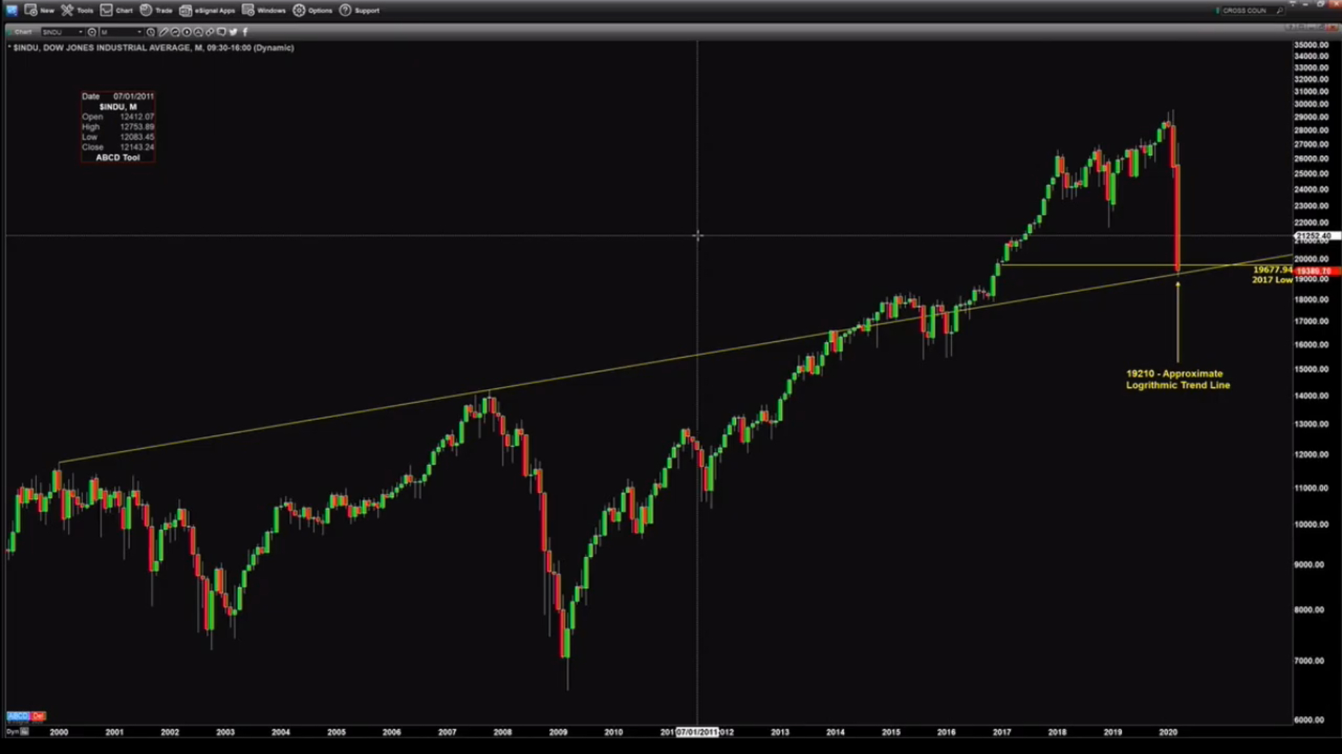Viewport: 1342px width, 754px height.
Task: Click the time template clock icon
Action: click(x=151, y=32)
